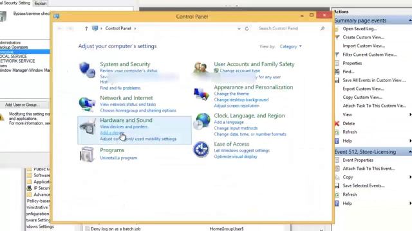Select Copy Custom View action
The width and height of the screenshot is (412, 231).
362,97
